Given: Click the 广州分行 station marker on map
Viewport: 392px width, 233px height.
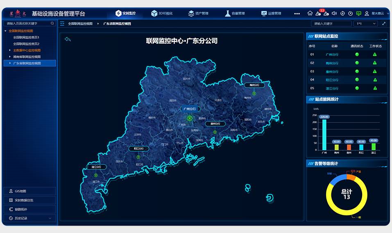Looking at the screenshot, I should pos(190,118).
